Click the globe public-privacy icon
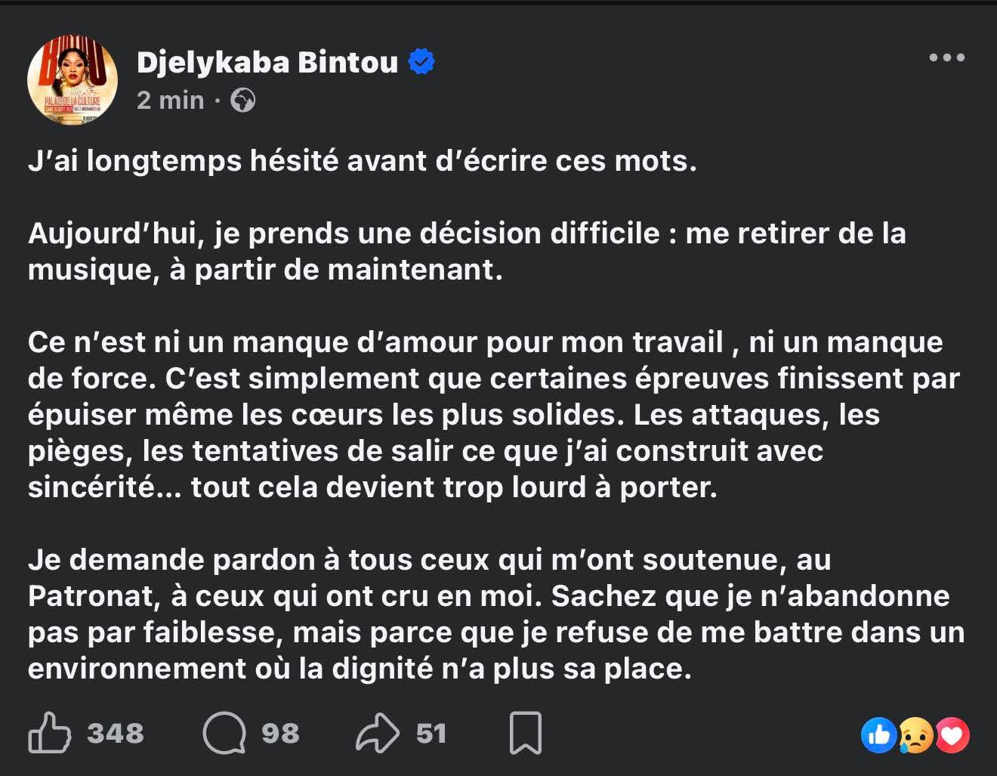The height and width of the screenshot is (776, 997). 242,100
